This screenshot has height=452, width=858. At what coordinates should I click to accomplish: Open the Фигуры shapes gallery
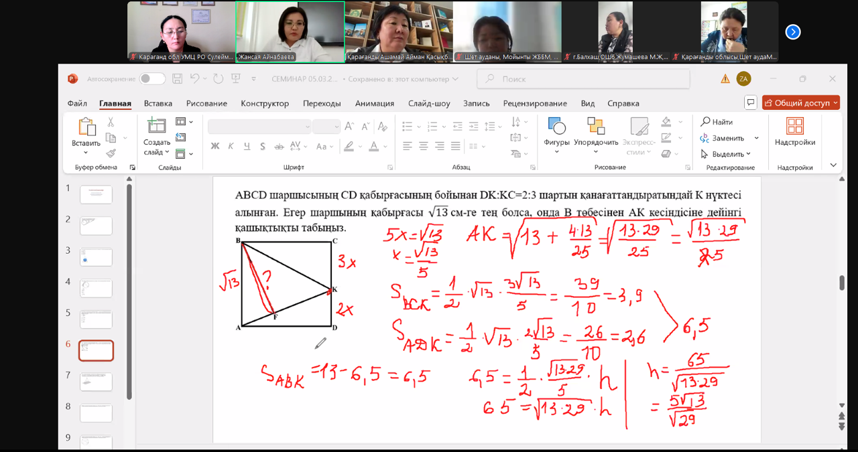tap(556, 126)
